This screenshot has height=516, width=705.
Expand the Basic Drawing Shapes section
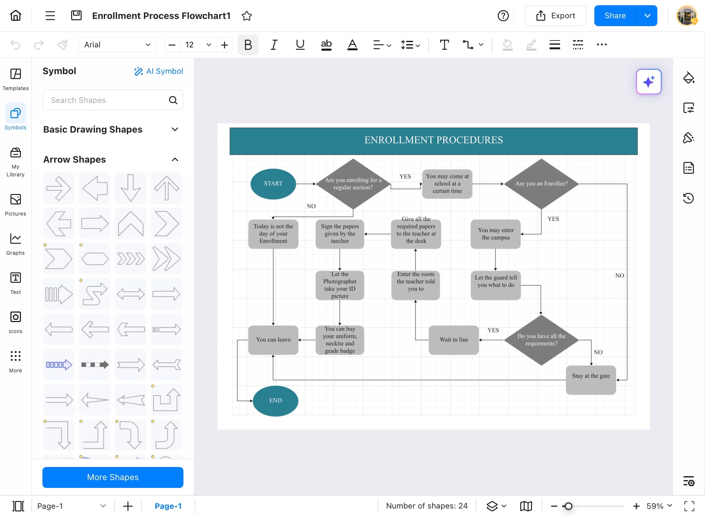pyautogui.click(x=175, y=129)
